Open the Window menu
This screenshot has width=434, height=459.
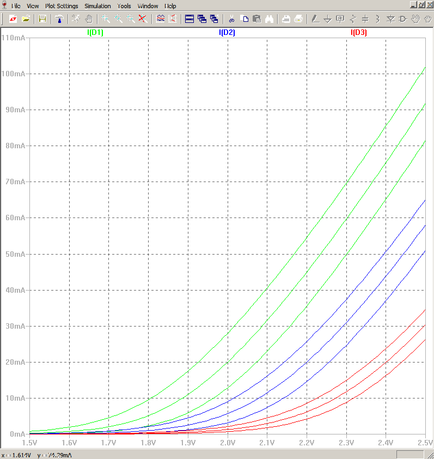pyautogui.click(x=148, y=6)
